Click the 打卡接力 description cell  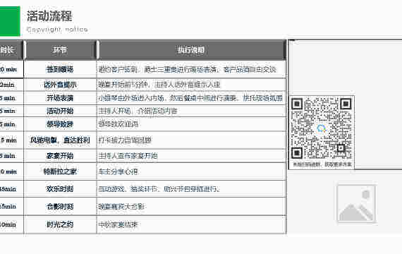[x=191, y=140]
